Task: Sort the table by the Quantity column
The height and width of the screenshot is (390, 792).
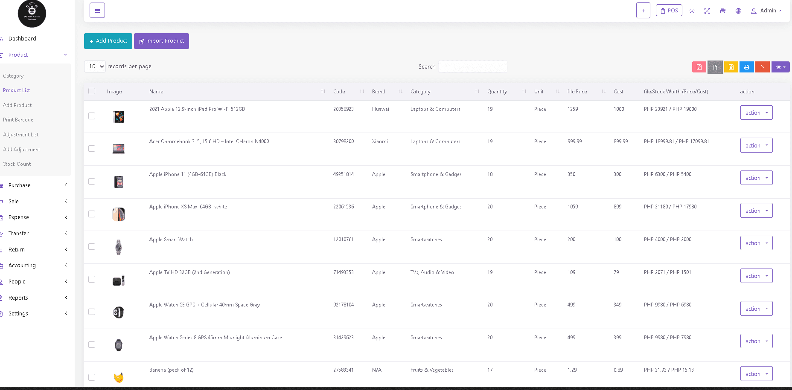Action: (x=507, y=92)
